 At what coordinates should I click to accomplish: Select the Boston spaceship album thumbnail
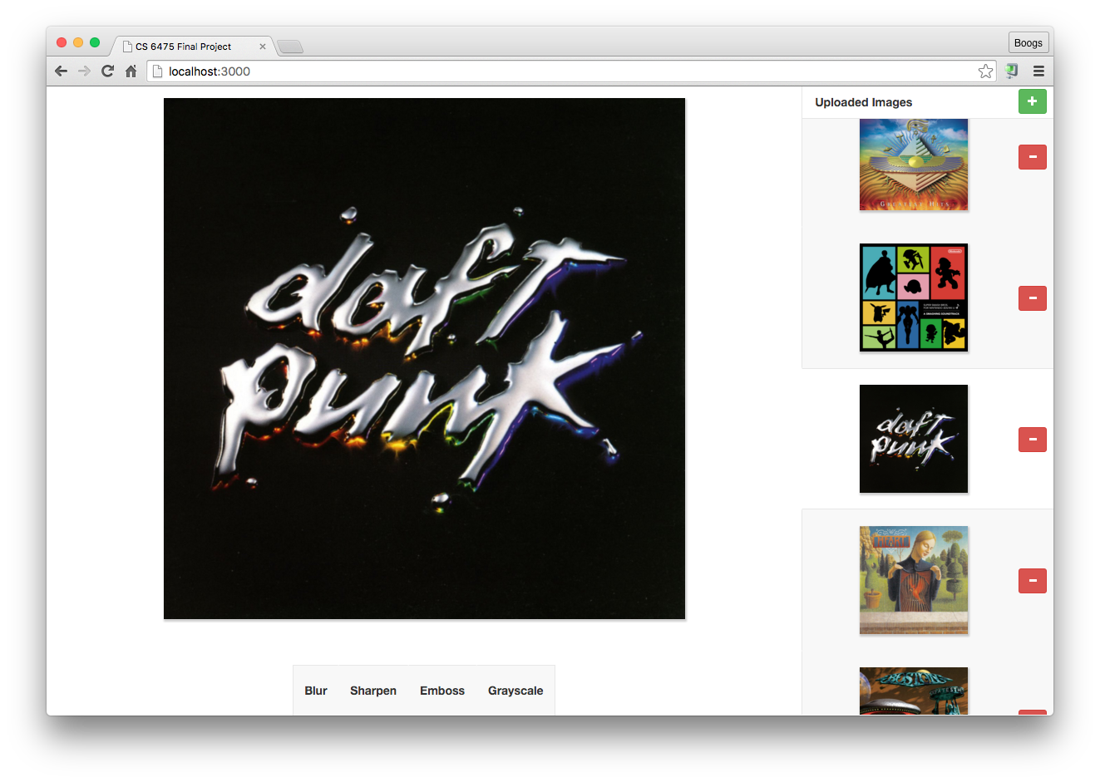pos(914,691)
